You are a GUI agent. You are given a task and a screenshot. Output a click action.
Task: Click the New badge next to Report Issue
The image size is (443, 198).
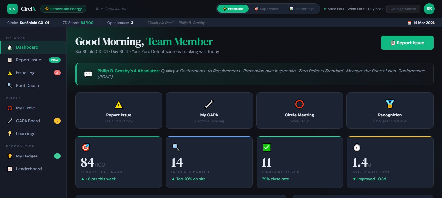click(55, 60)
